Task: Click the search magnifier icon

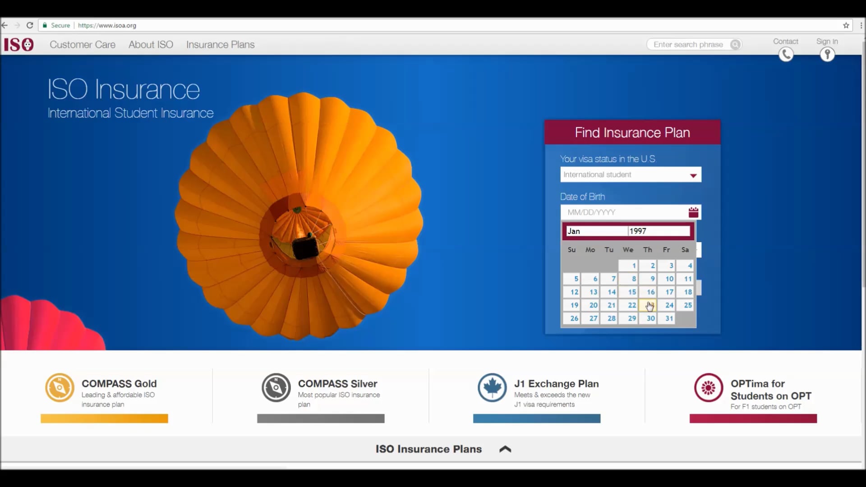Action: click(x=735, y=45)
